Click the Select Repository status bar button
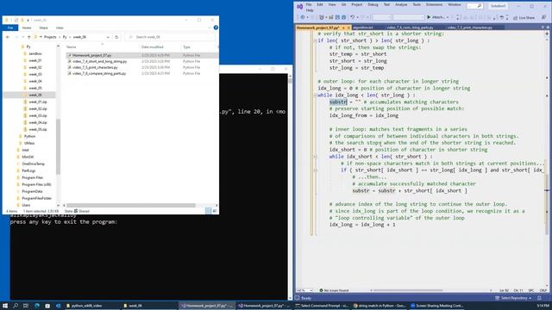 (x=514, y=298)
